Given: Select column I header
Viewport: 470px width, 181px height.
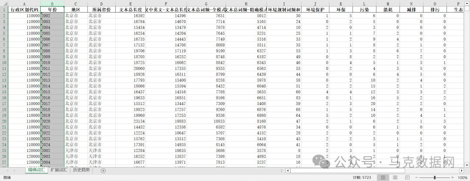Looking at the screenshot, I should click(x=284, y=3).
